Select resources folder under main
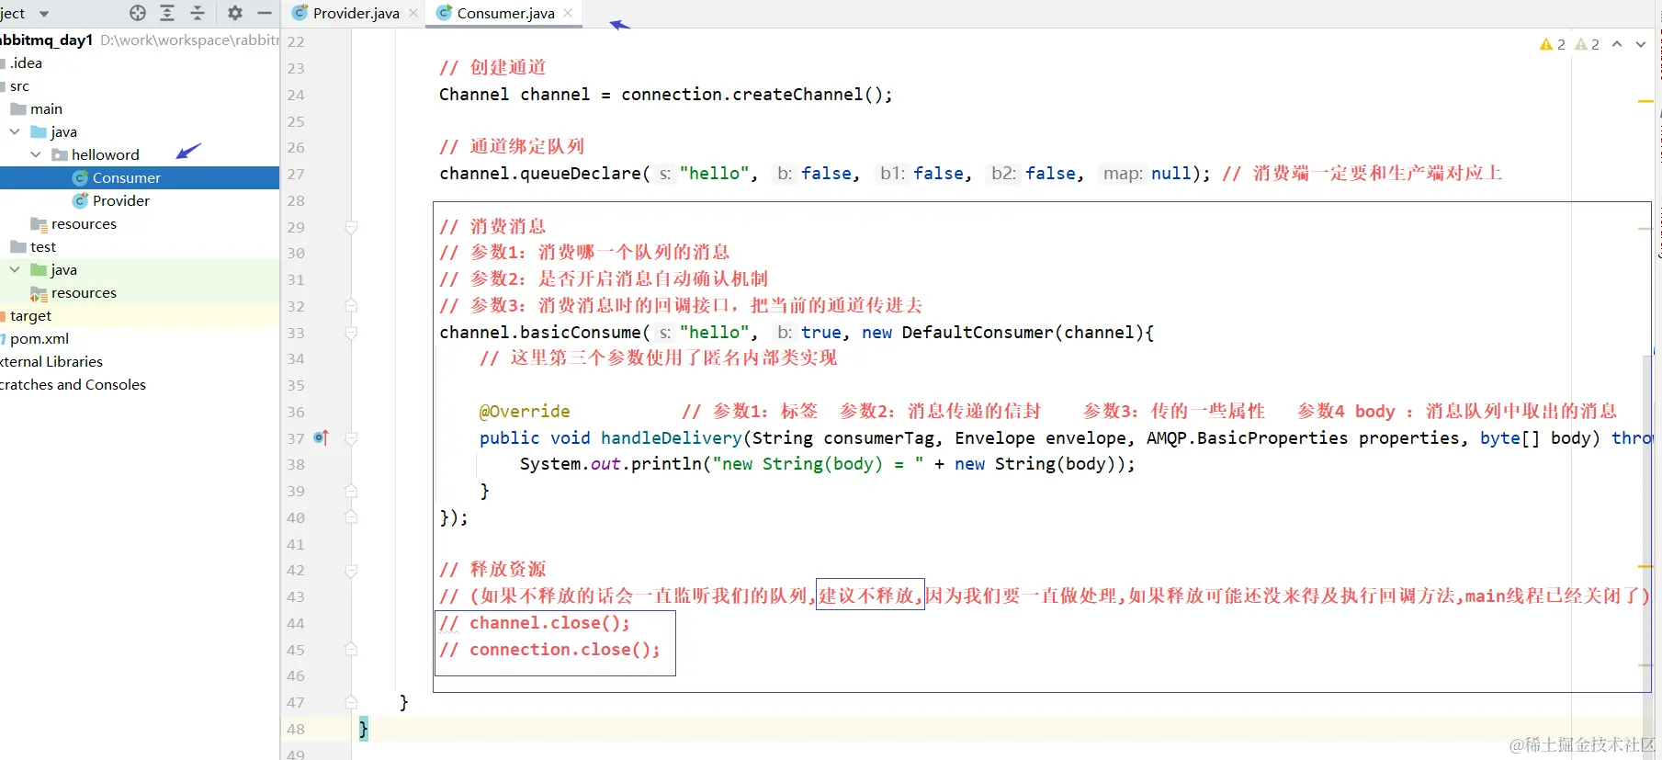 (x=84, y=224)
